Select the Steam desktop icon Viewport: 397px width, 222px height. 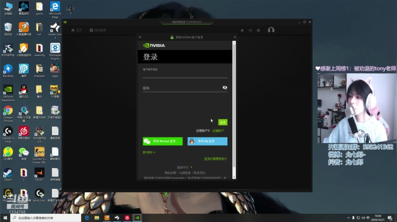8,174
